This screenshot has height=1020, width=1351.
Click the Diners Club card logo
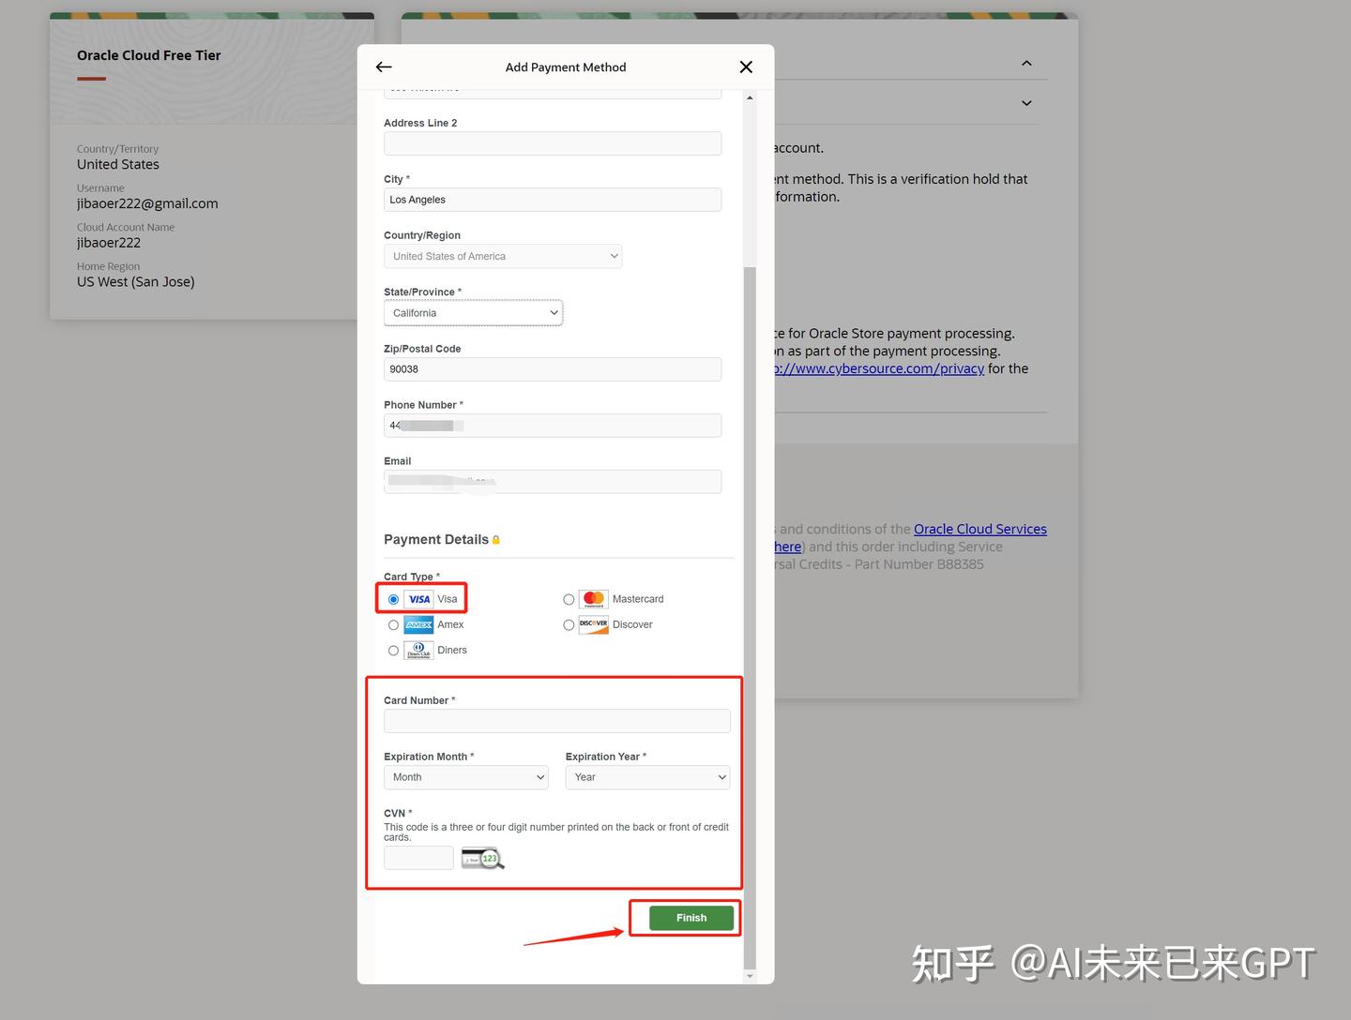pos(419,650)
